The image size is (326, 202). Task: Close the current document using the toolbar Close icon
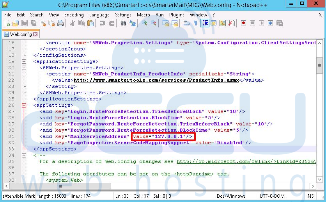43,23
